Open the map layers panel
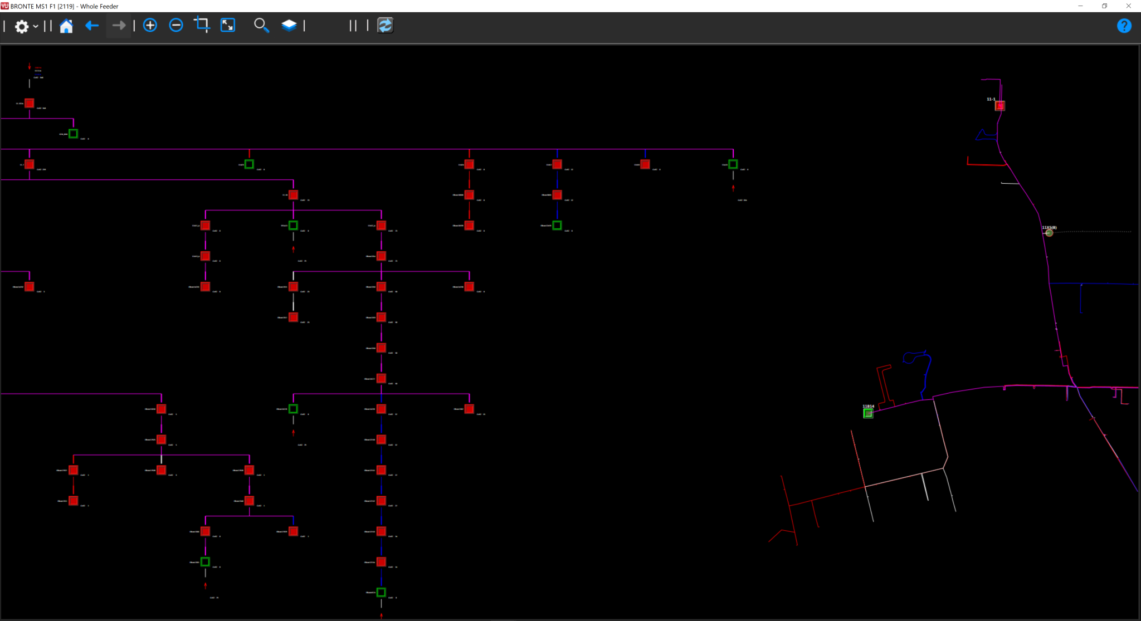 click(x=289, y=25)
